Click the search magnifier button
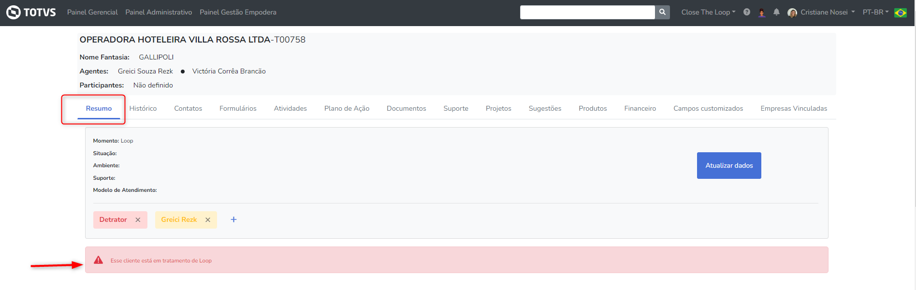The width and height of the screenshot is (916, 290). pos(662,12)
